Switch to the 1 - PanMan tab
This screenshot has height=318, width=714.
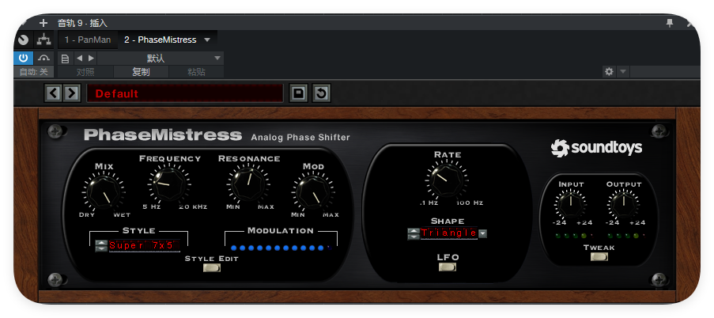click(88, 40)
